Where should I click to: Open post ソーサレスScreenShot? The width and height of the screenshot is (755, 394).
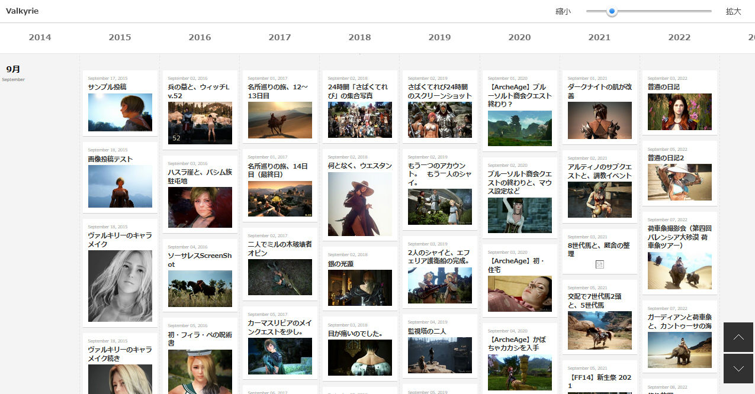pyautogui.click(x=200, y=260)
